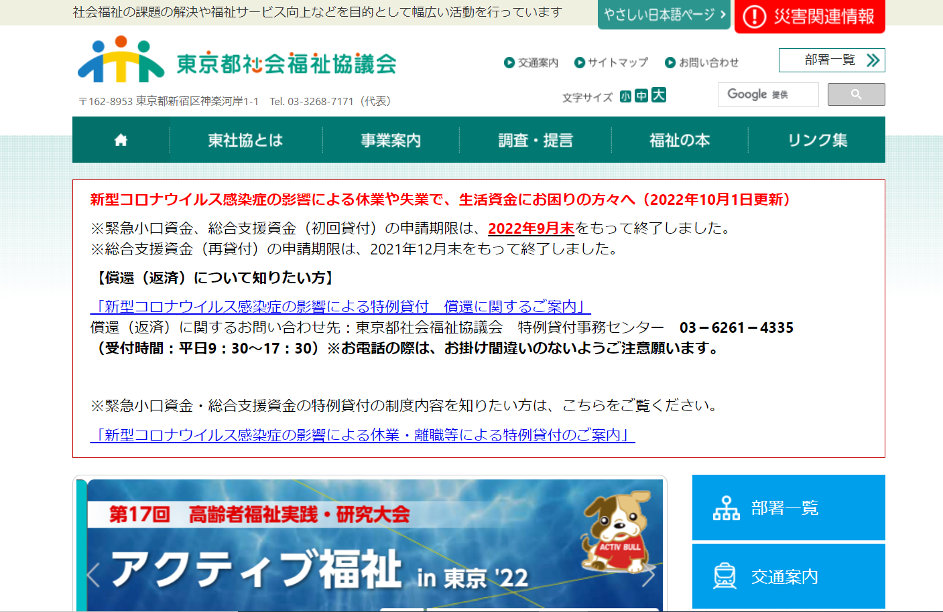Open the blue 部署一覧 sidebar tile

(789, 508)
